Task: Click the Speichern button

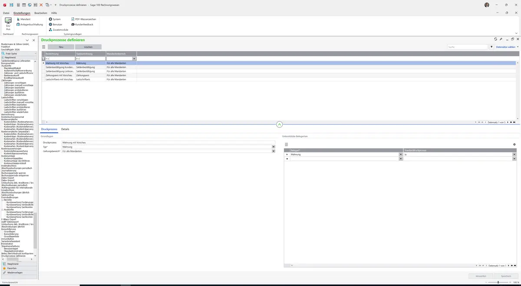Action: (506, 276)
